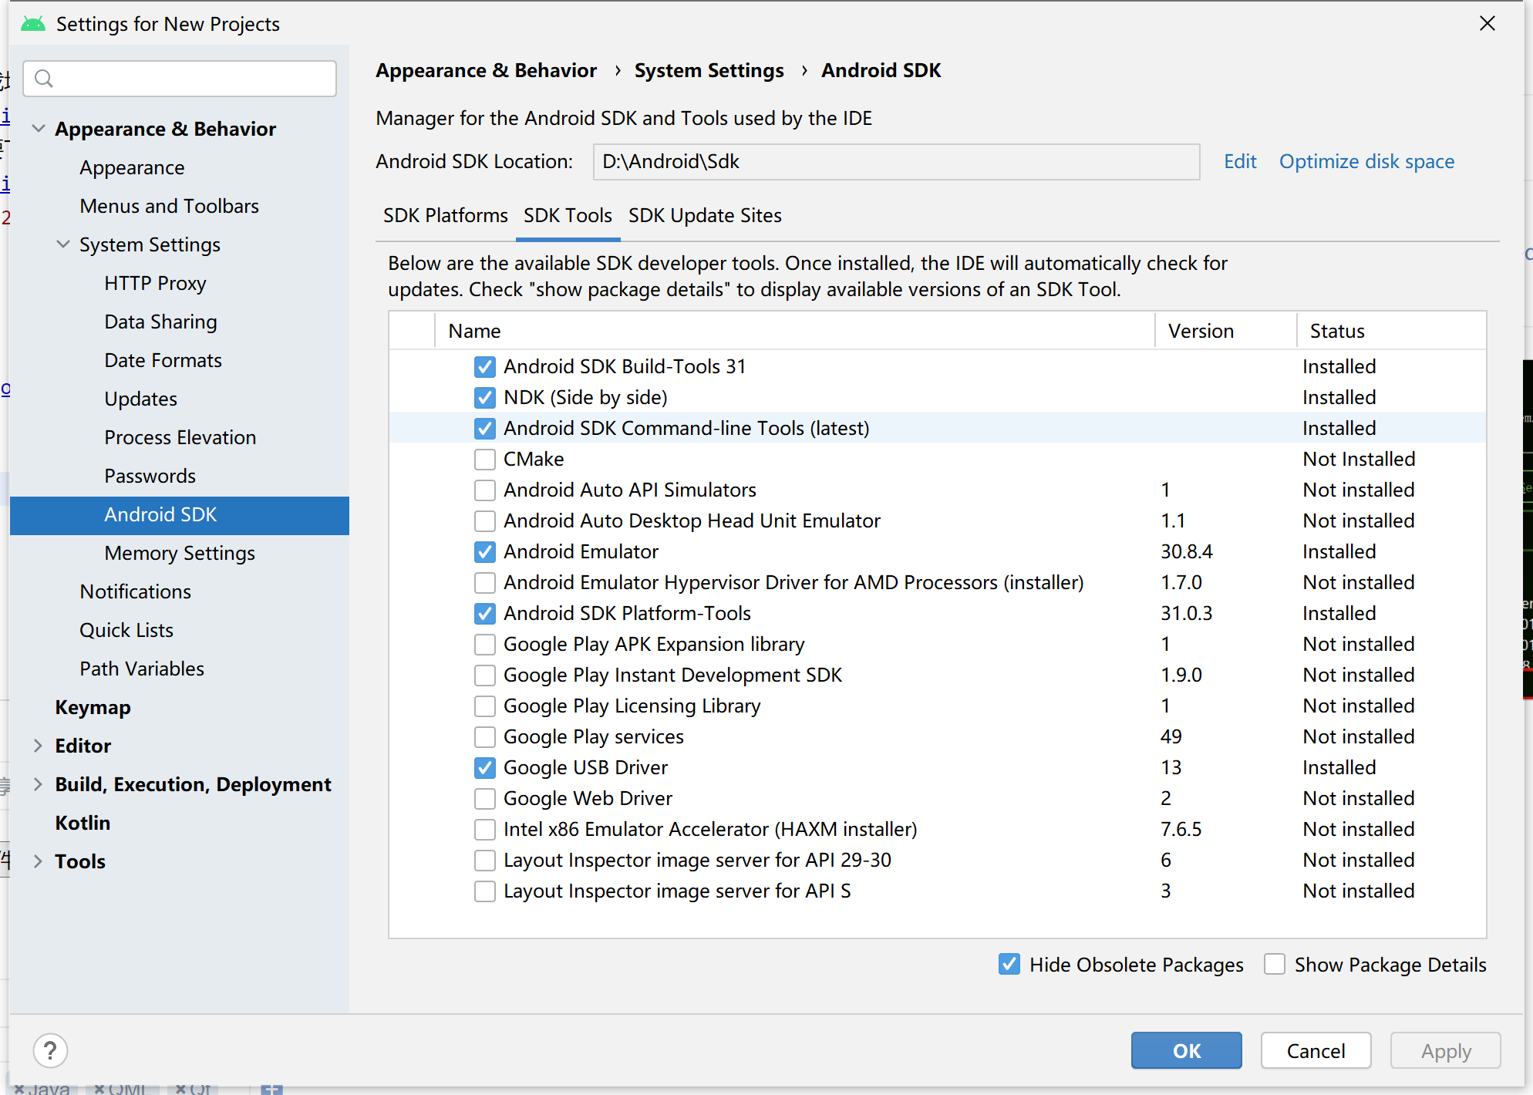Uncheck Google USB Driver checkbox
This screenshot has width=1533, height=1095.
tap(485, 767)
